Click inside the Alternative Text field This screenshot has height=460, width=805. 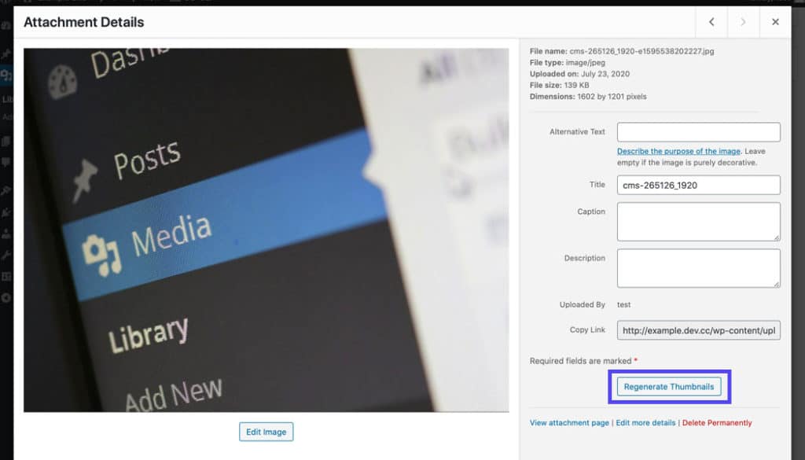coord(698,131)
